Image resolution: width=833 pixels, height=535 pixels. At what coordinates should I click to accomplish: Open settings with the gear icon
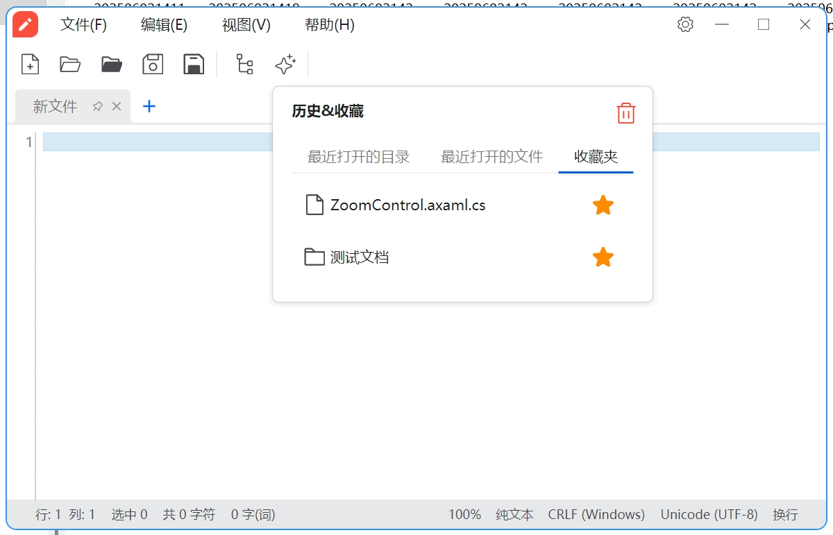point(685,25)
